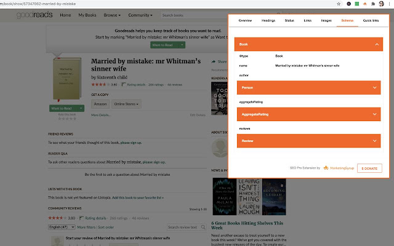Screen dimensions: 394x246
Task: Open the orange SEO Pro extension icon
Action: [x=365, y=4]
